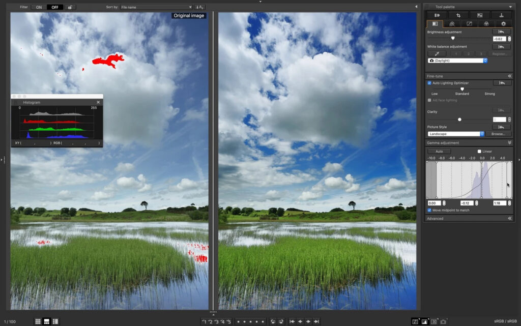Switch to thumbnail grid view
The image size is (521, 326).
tap(38, 321)
